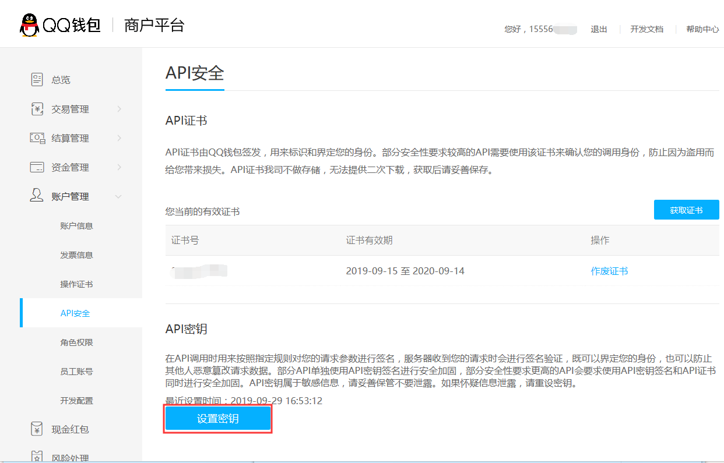Go to 开发配置 in sidebar
This screenshot has width=724, height=463.
76,401
